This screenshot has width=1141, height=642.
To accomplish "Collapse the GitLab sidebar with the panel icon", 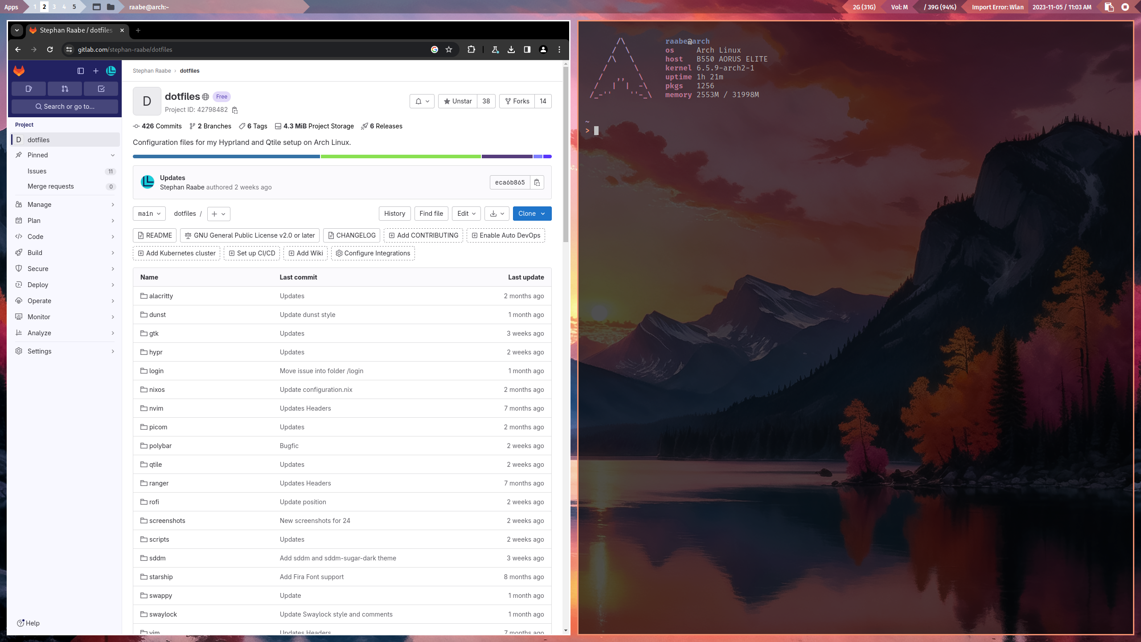I will click(x=81, y=71).
